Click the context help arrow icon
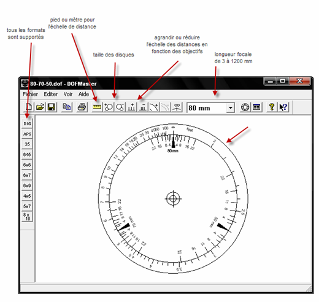319x302 pixels. pyautogui.click(x=283, y=107)
